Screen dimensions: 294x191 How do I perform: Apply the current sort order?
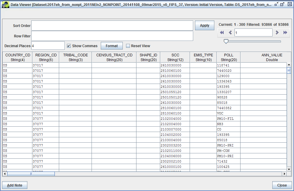coord(204,26)
